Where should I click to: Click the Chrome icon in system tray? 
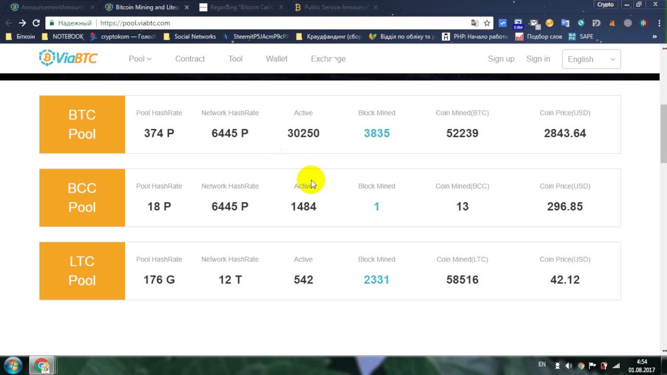[581, 366]
